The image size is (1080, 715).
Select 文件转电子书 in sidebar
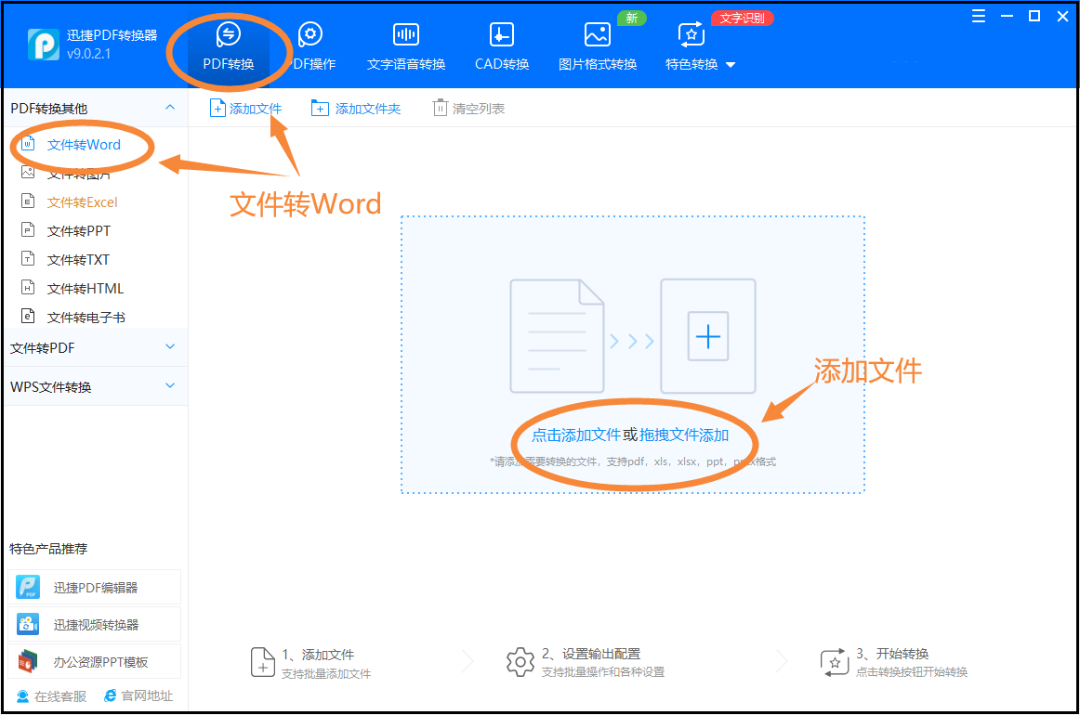tap(86, 318)
